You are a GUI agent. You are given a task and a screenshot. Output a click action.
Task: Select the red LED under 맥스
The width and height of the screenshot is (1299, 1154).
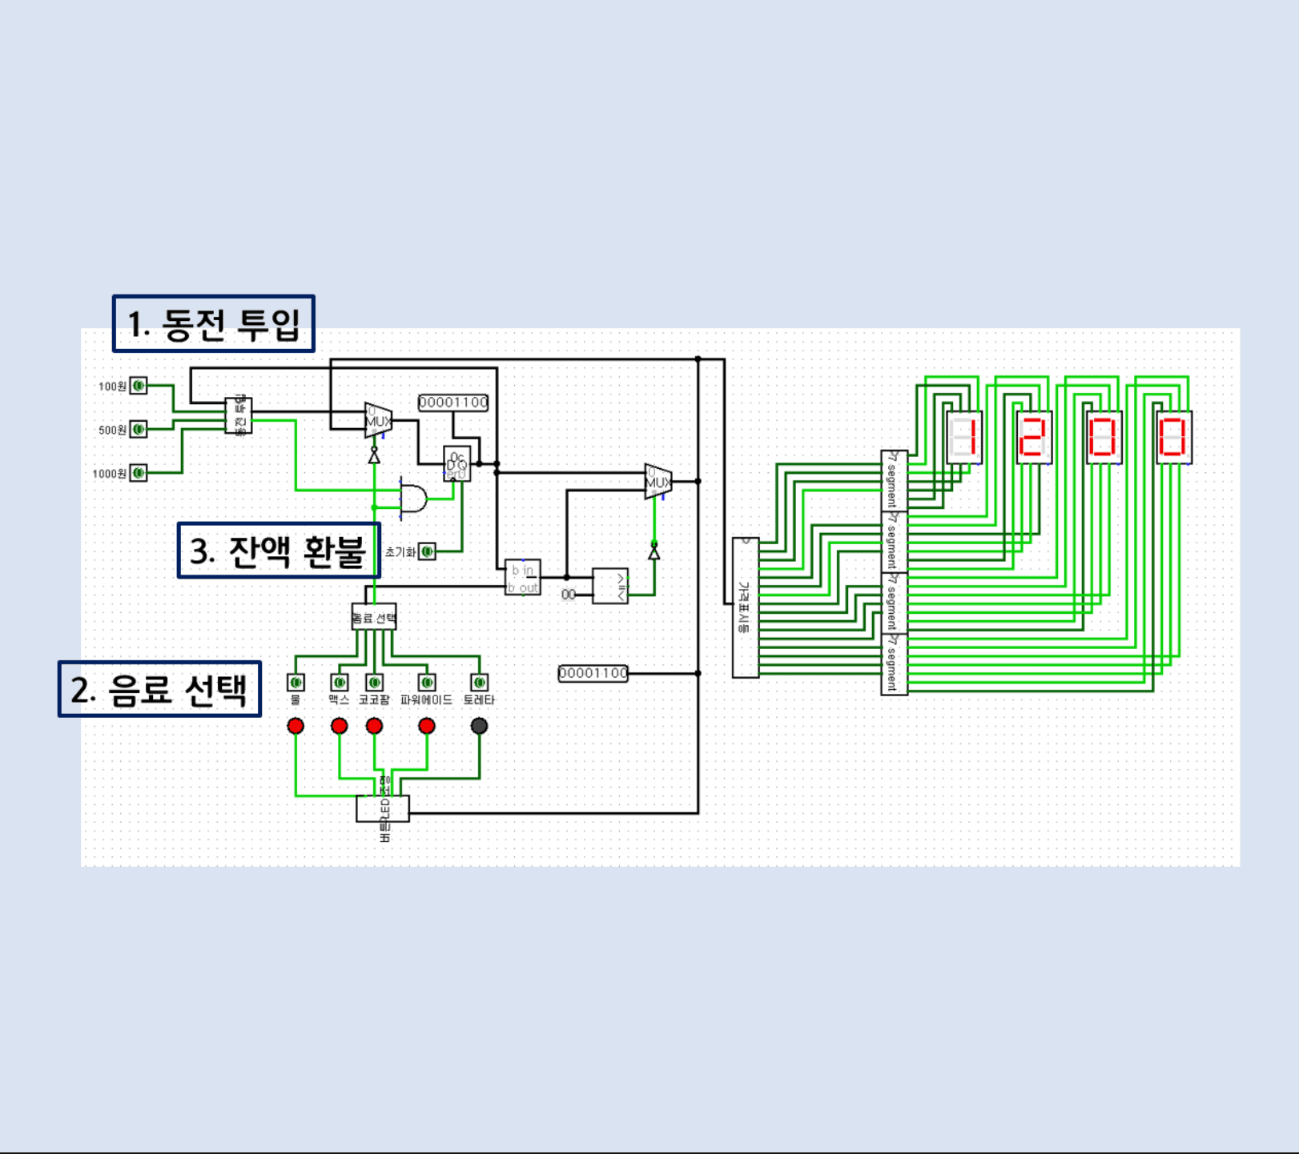coord(340,726)
